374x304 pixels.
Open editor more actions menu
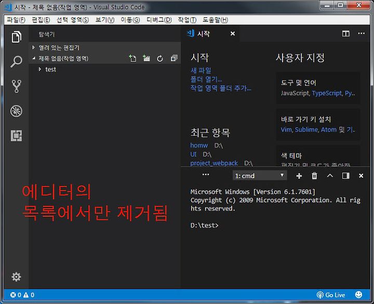click(x=362, y=33)
